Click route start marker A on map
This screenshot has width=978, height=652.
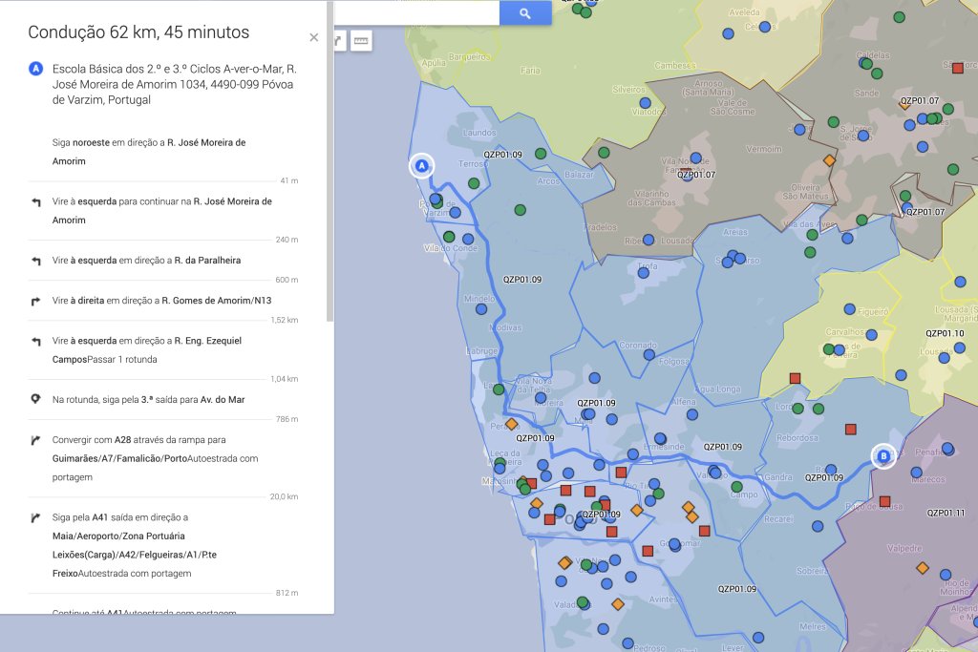point(421,165)
